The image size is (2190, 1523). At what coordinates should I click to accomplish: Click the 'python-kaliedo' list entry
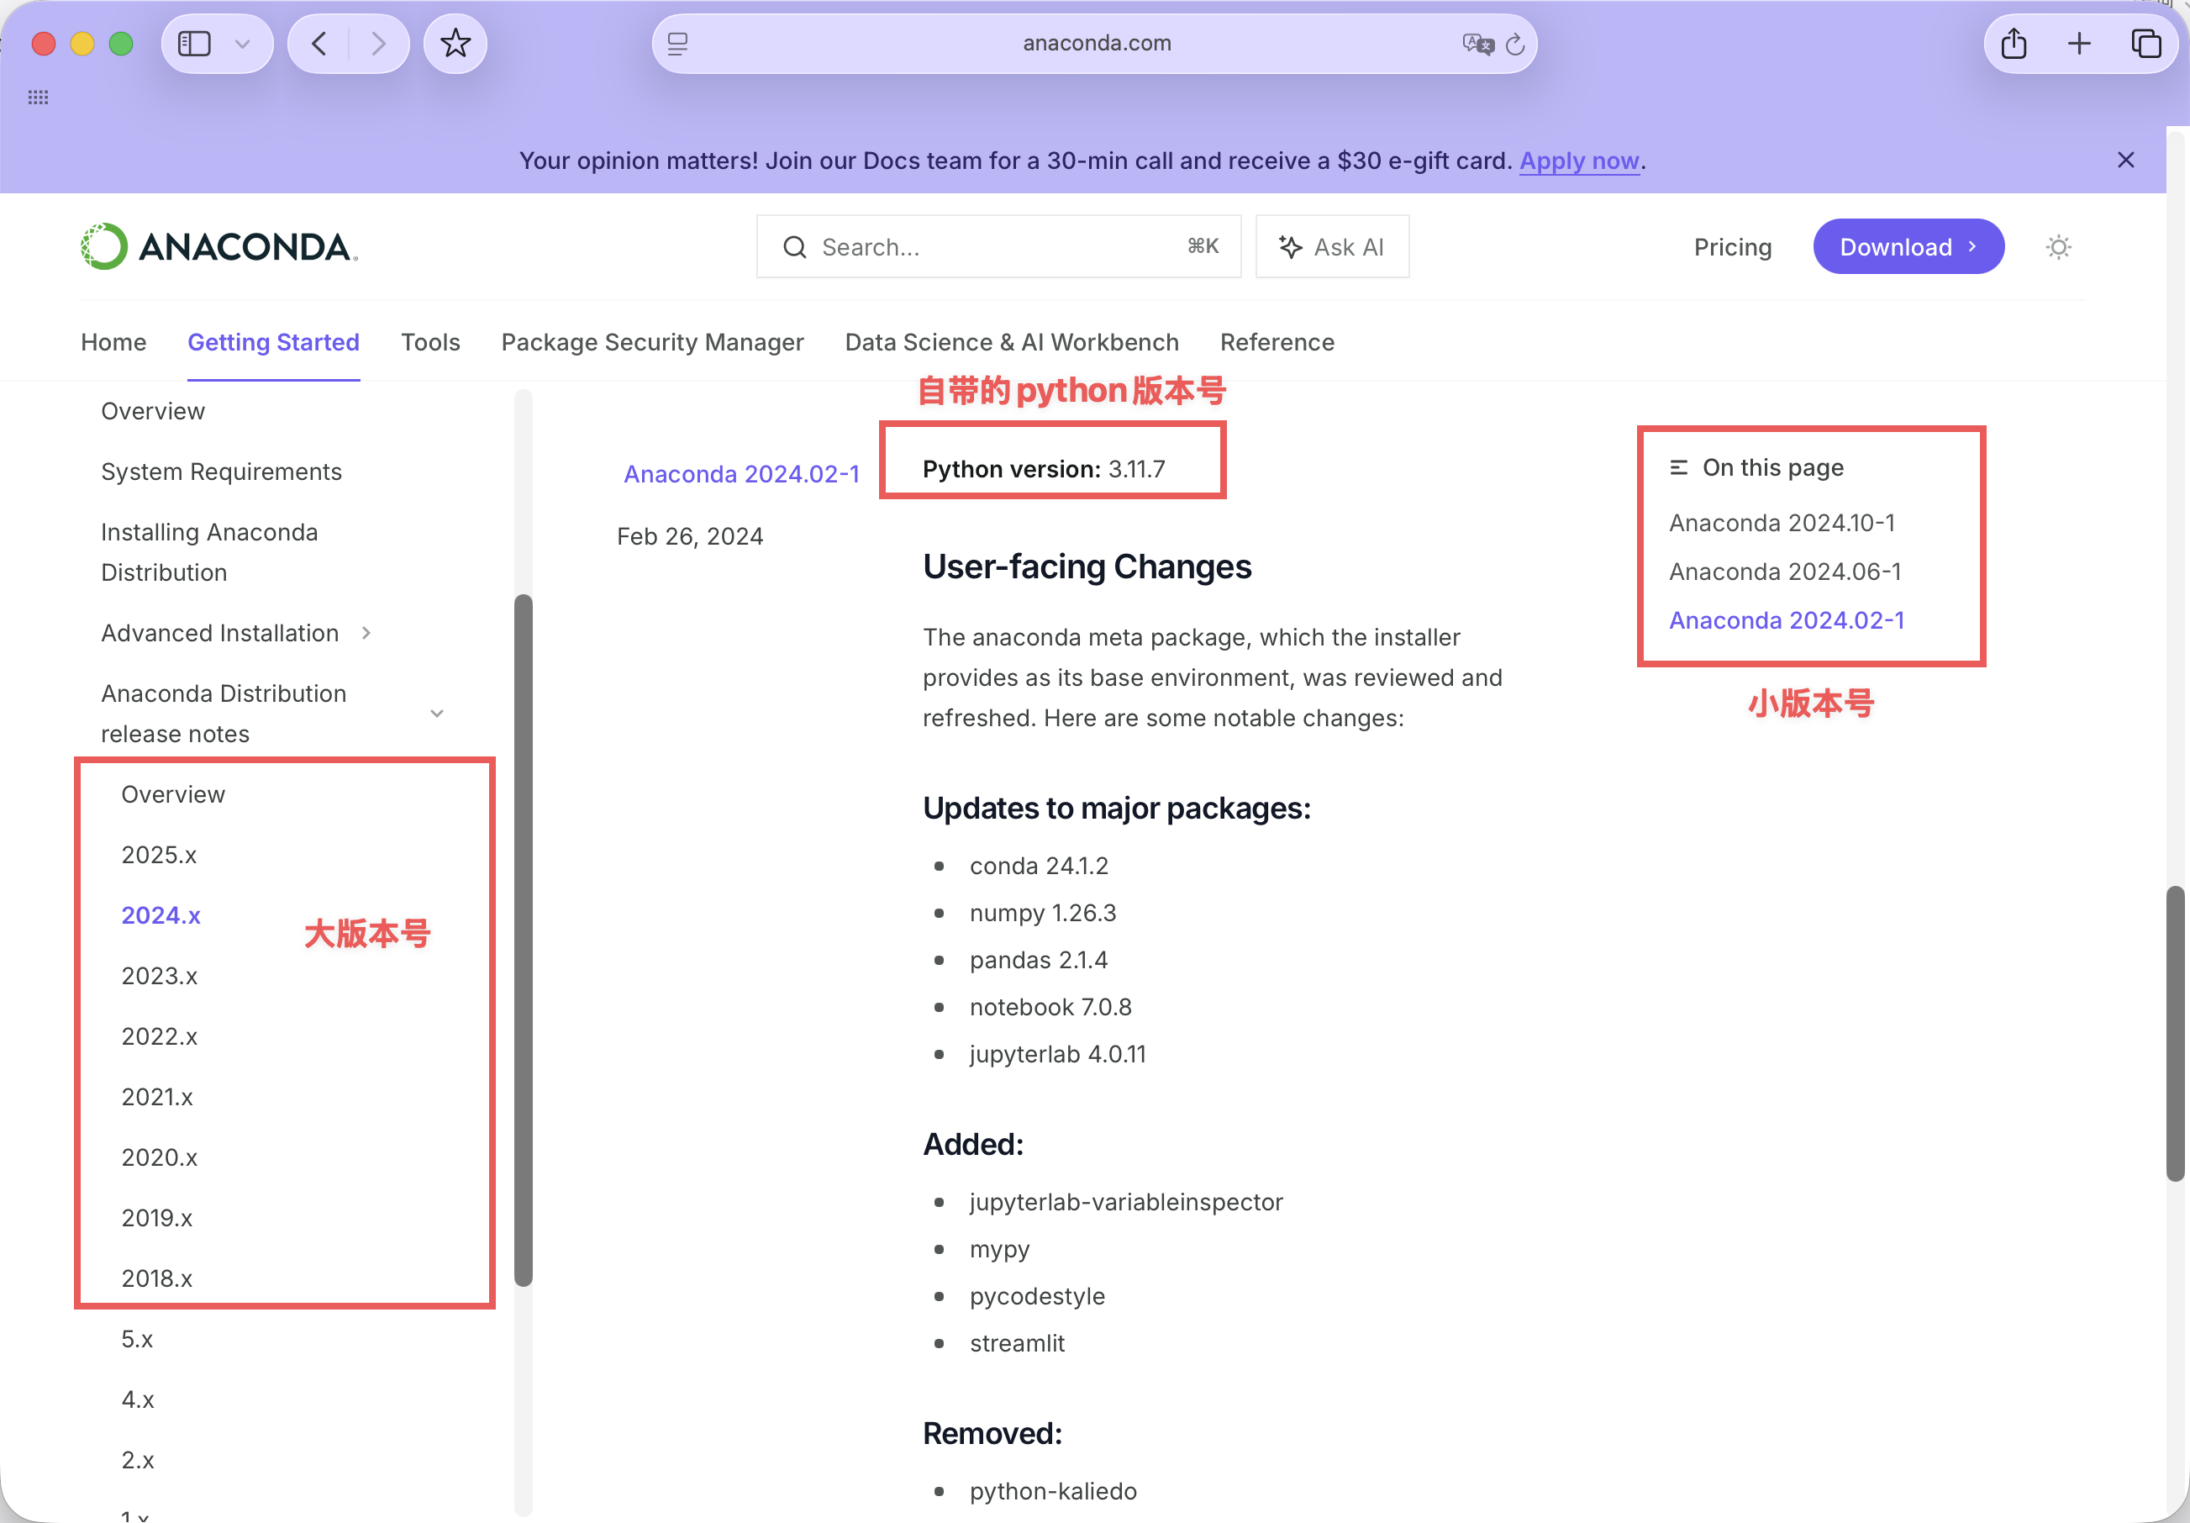pyautogui.click(x=1053, y=1492)
